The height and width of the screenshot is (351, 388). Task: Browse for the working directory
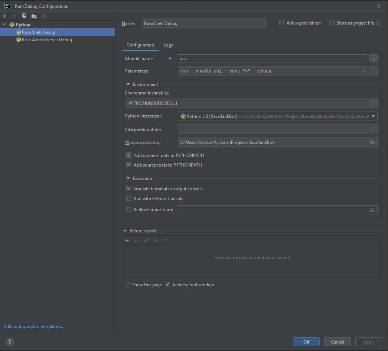[372, 142]
